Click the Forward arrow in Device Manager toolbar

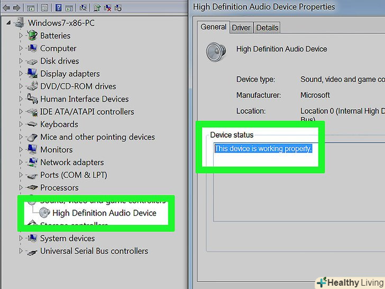pos(17,8)
